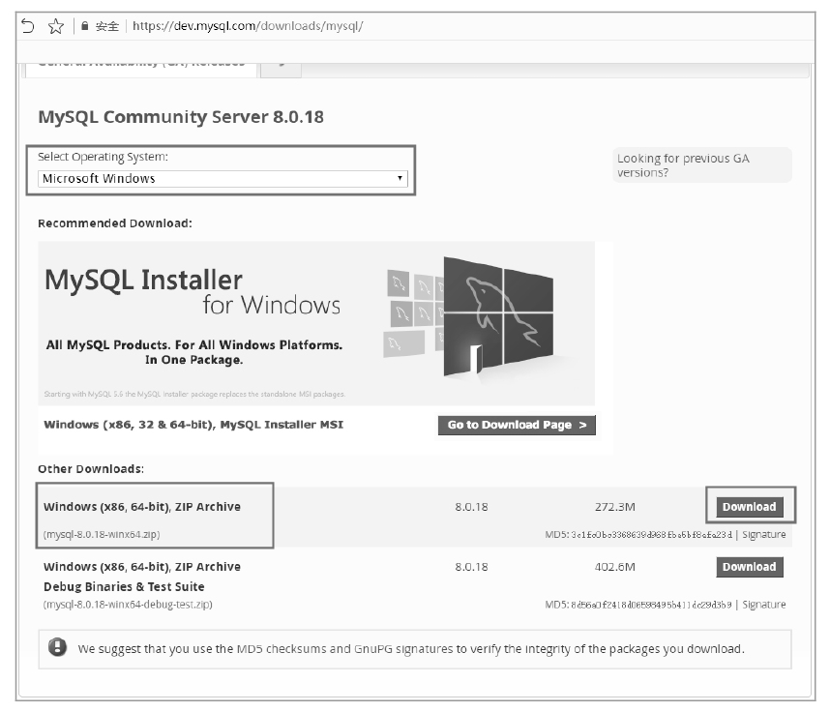Download the 272.3M ZIP Archive
The width and height of the screenshot is (830, 712).
(x=750, y=507)
